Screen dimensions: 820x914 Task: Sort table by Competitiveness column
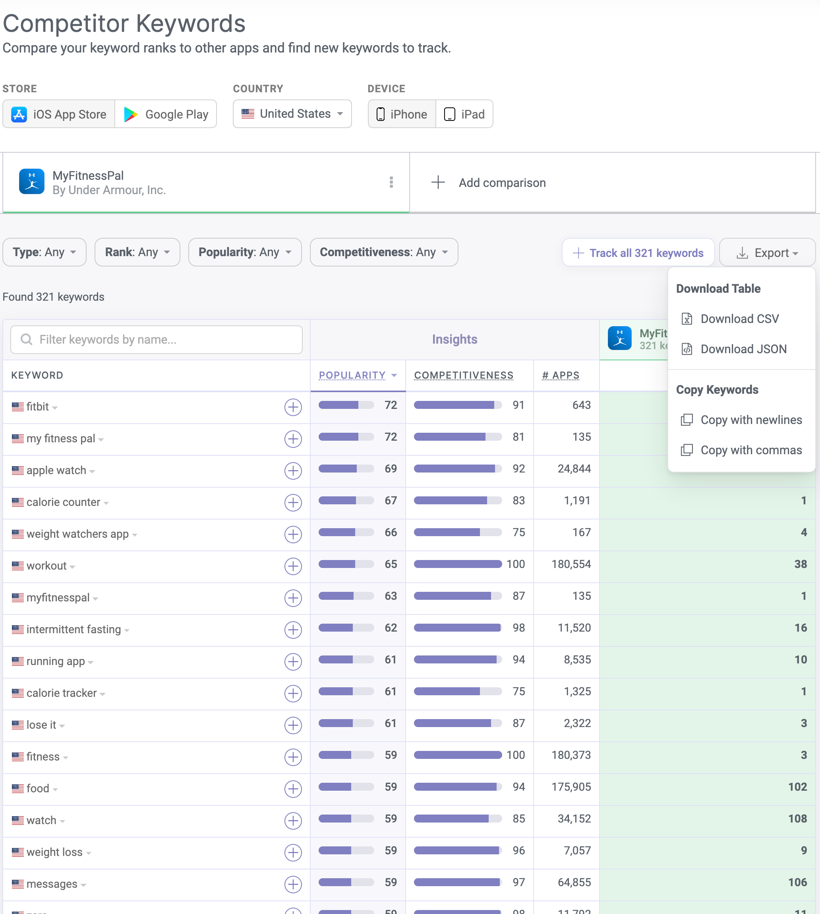point(464,375)
